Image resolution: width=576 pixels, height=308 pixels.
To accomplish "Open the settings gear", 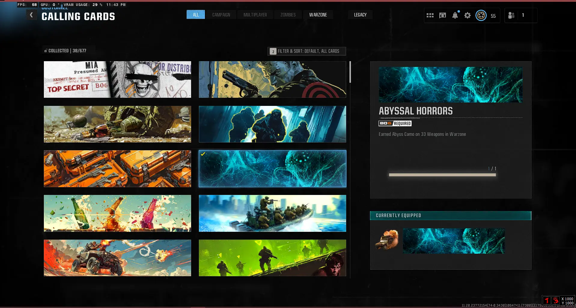I will (467, 15).
